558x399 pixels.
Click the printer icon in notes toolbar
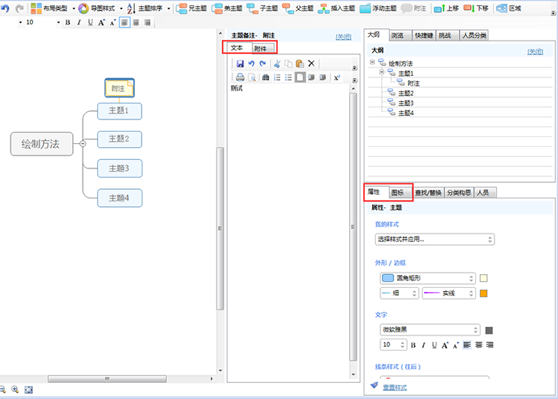[240, 77]
